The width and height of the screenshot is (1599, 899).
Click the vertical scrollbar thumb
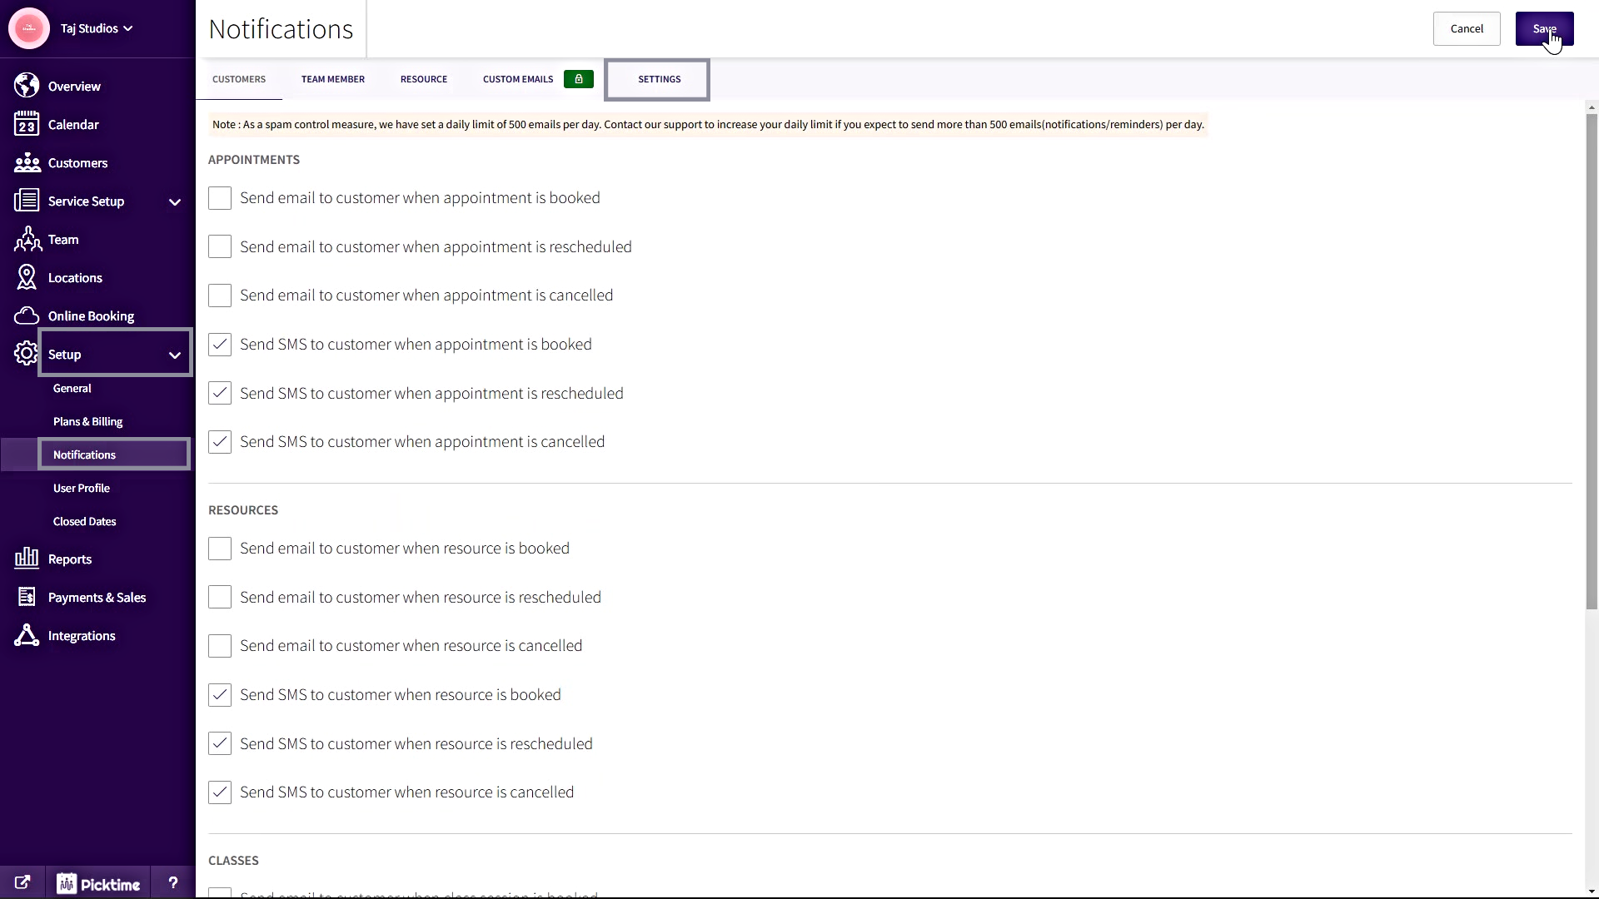1592,361
